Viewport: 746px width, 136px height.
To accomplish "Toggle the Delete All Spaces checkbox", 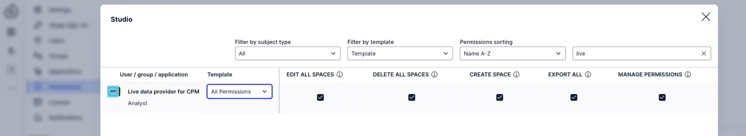I will click(412, 97).
